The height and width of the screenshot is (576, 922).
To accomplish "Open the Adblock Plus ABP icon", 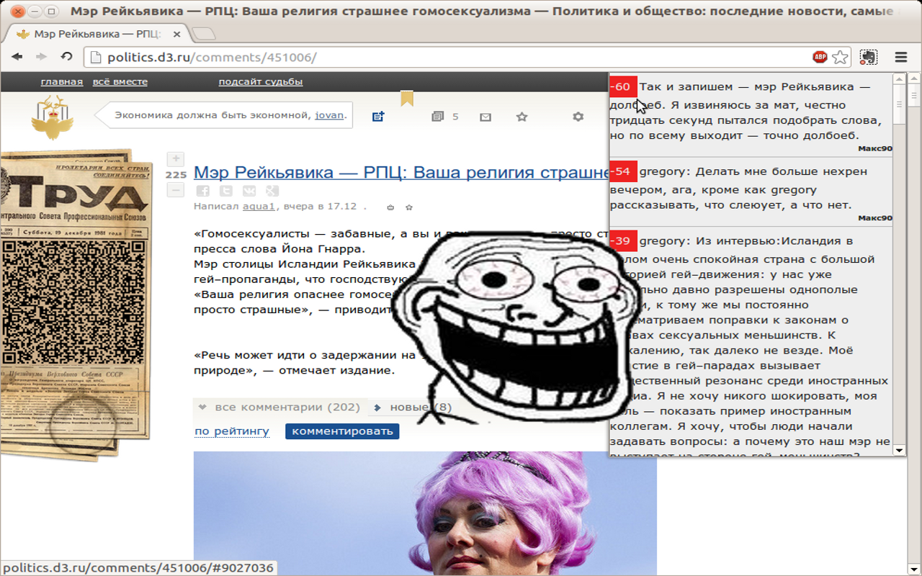I will click(820, 57).
